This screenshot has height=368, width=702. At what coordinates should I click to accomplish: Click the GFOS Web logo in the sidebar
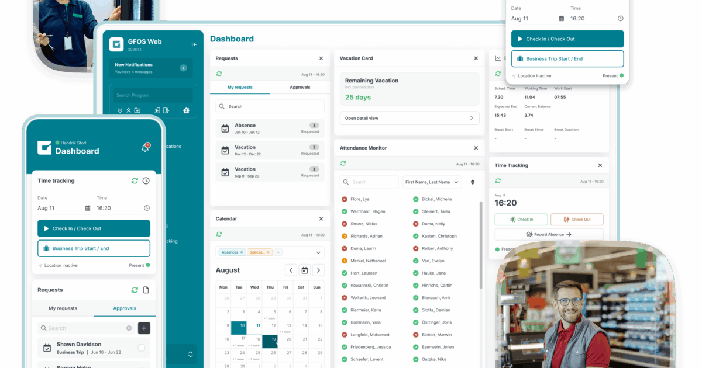pyautogui.click(x=117, y=44)
